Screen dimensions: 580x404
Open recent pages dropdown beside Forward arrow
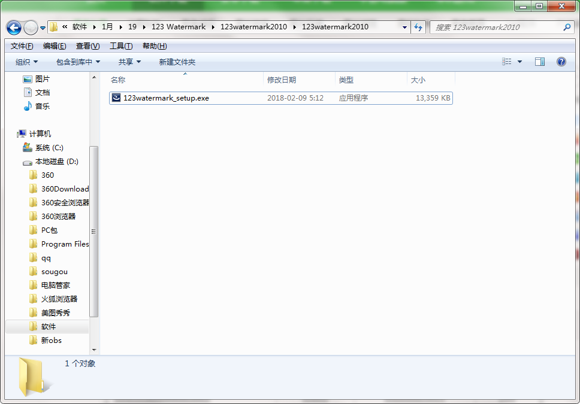43,28
